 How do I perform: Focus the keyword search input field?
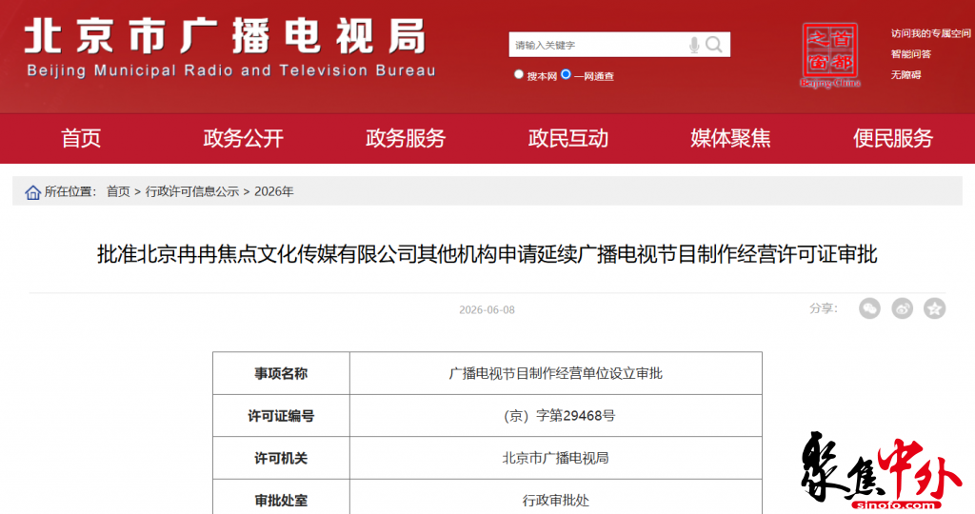coord(598,45)
